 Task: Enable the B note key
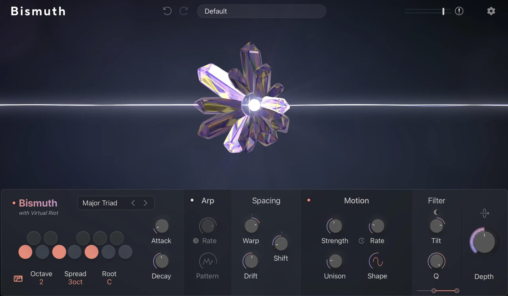click(125, 252)
